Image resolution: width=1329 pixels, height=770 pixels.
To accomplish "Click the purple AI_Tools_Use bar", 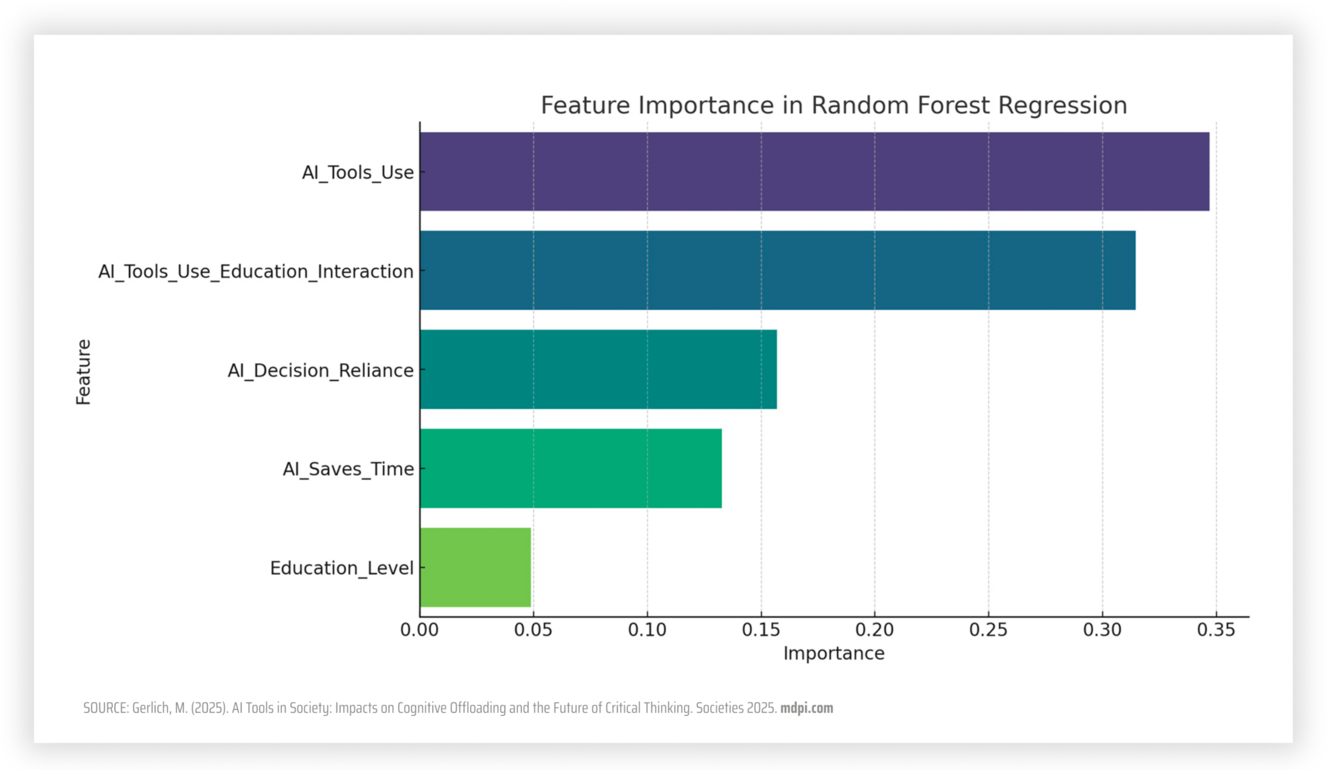I will point(815,171).
